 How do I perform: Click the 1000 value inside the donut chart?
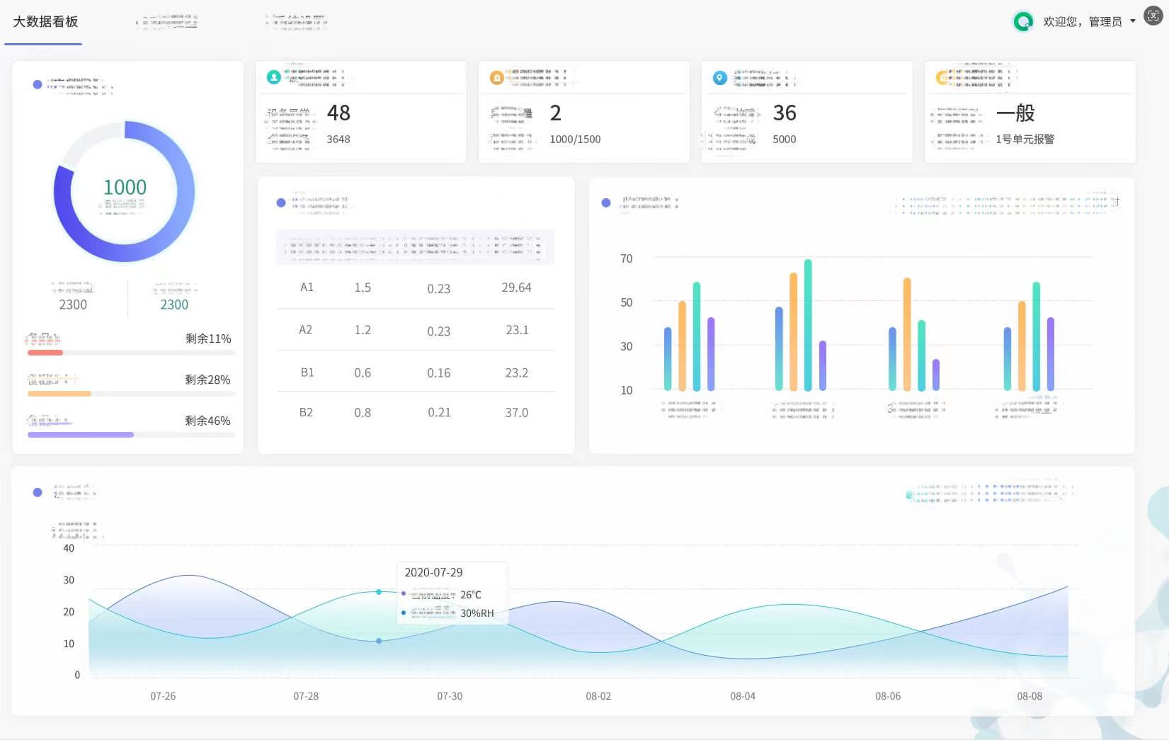pos(125,188)
